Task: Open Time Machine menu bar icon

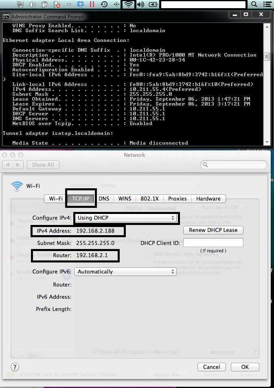Action: (104, 5)
